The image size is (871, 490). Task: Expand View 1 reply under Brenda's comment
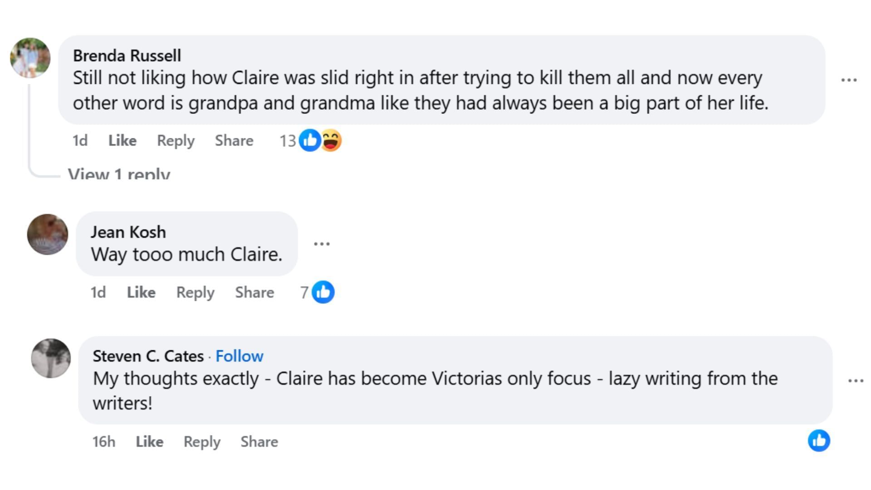click(119, 173)
